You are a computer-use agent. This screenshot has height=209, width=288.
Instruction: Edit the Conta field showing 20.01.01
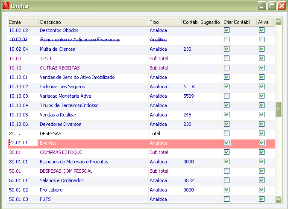coord(23,143)
